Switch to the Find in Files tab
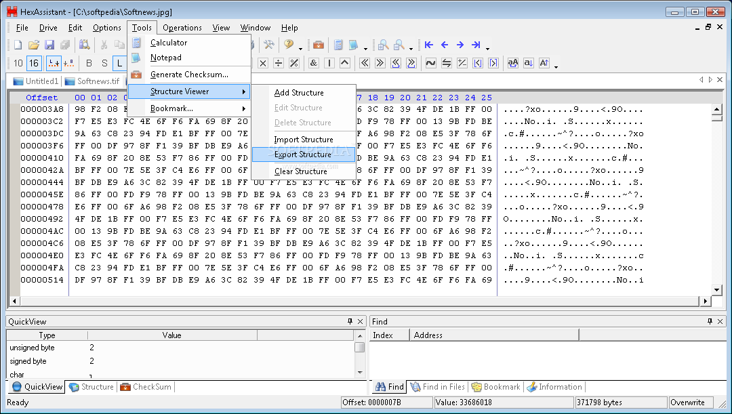This screenshot has height=414, width=732. coord(438,387)
